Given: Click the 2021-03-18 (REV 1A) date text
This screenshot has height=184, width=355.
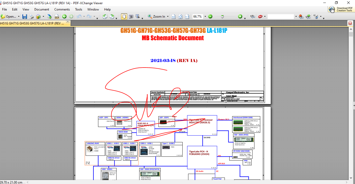Looking at the screenshot, I should pyautogui.click(x=174, y=60).
